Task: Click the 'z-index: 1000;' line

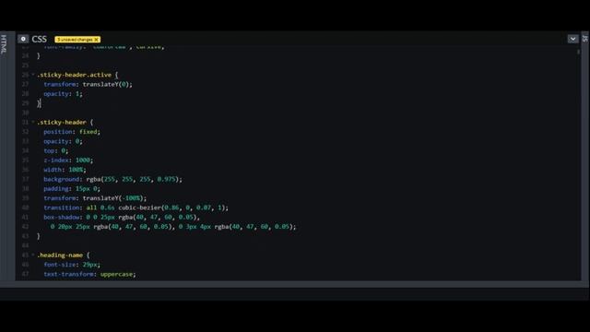Action: (x=68, y=160)
